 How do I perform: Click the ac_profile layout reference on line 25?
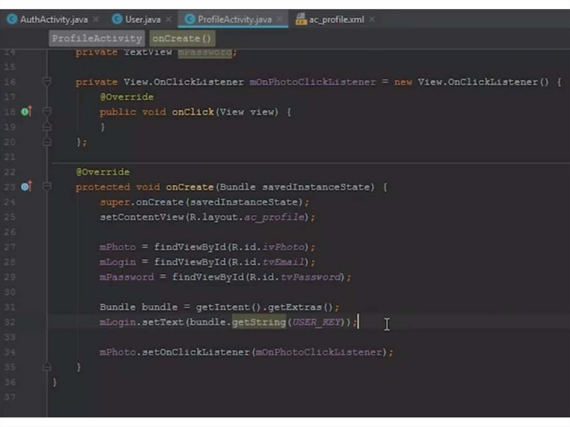(274, 217)
